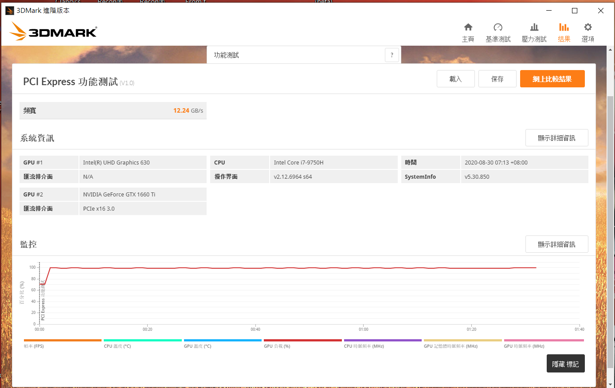
Task: Click Intel Core i7-9750H value
Action: point(298,163)
